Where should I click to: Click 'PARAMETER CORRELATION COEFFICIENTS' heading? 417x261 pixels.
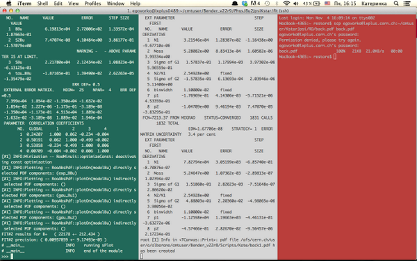[x=44, y=123]
